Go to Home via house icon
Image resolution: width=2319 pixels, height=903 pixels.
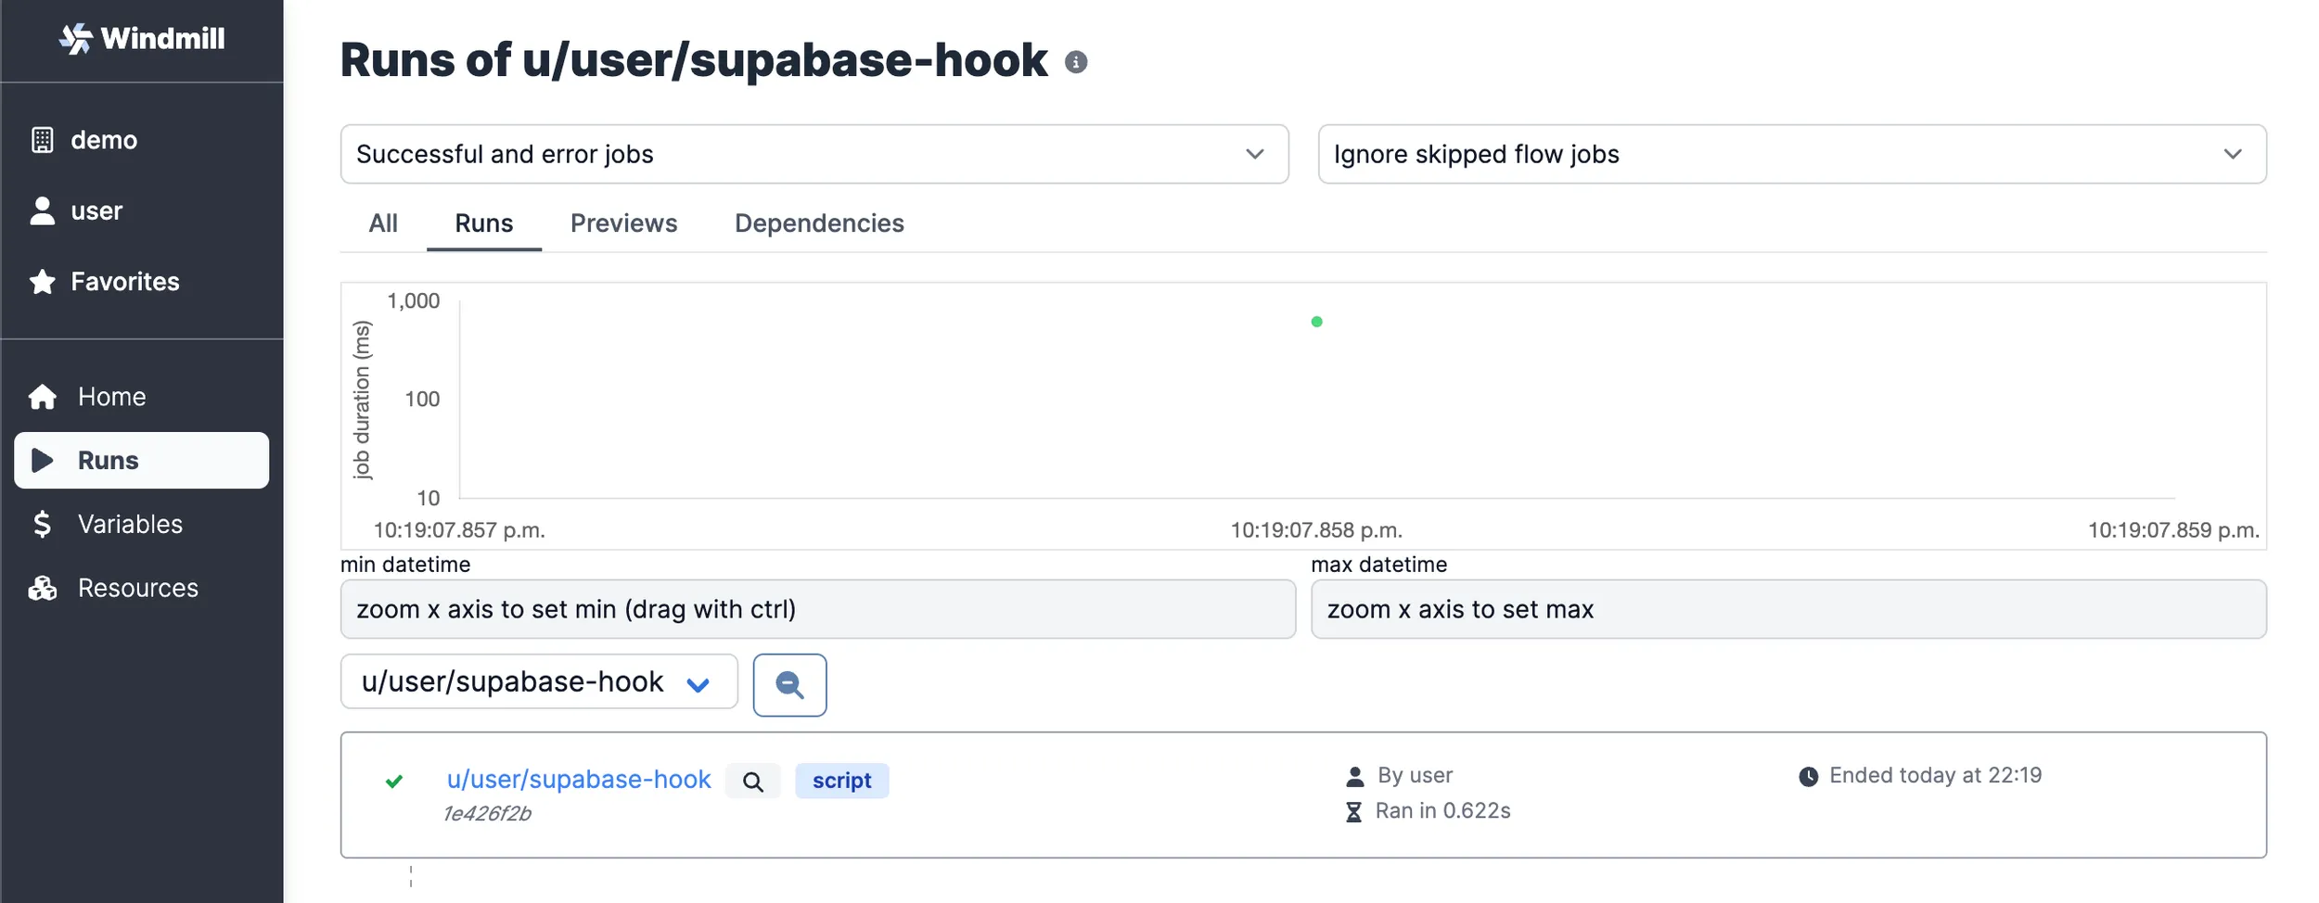coord(43,397)
